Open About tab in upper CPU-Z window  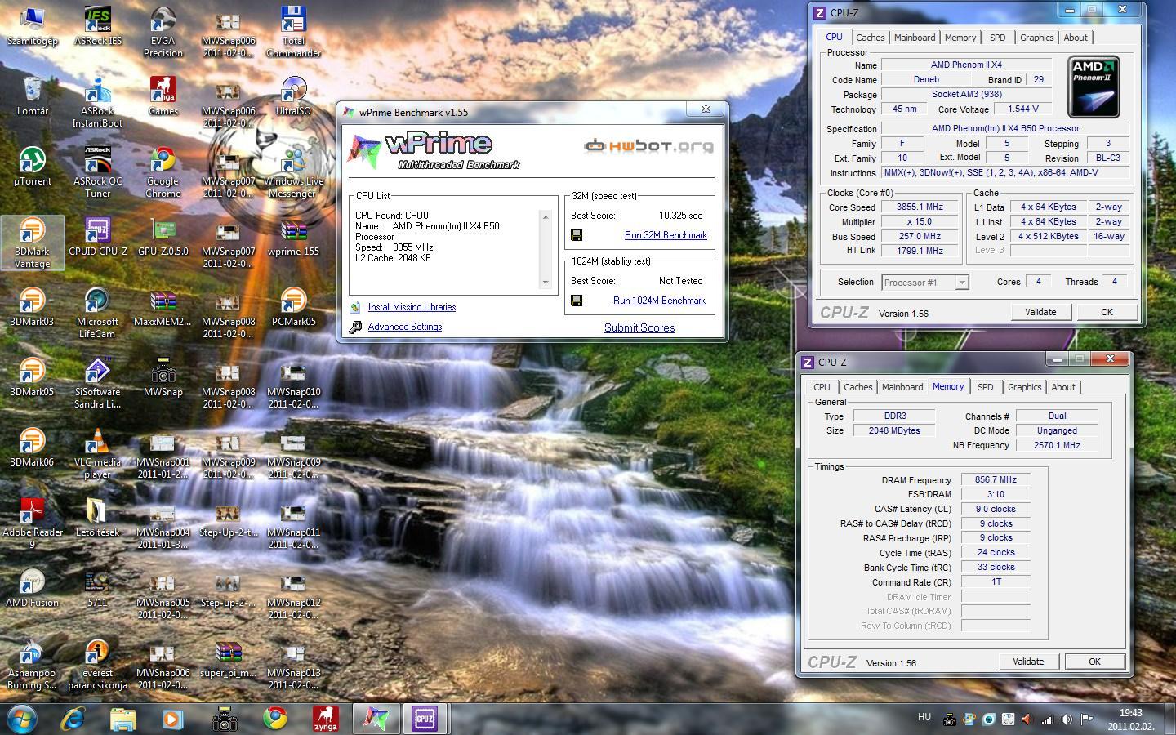pos(1076,38)
